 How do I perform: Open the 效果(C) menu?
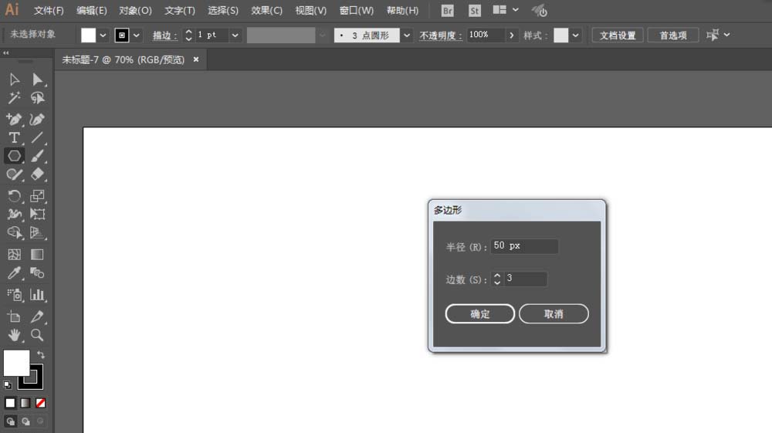267,10
